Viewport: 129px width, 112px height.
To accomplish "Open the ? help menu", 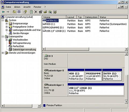I will (45, 7).
